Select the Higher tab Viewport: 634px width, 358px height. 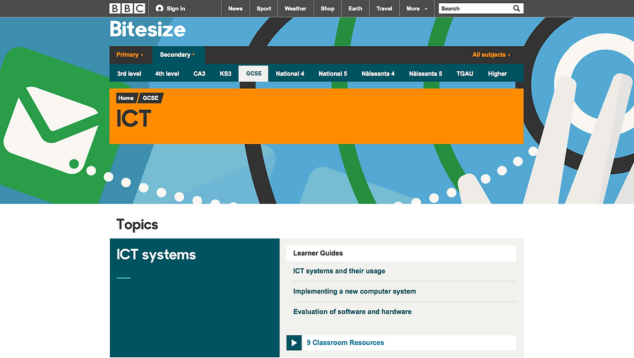click(x=497, y=74)
